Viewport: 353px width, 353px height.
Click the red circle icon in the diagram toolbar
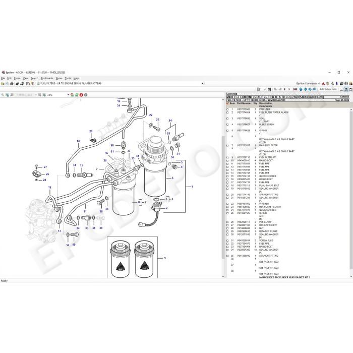(81, 95)
